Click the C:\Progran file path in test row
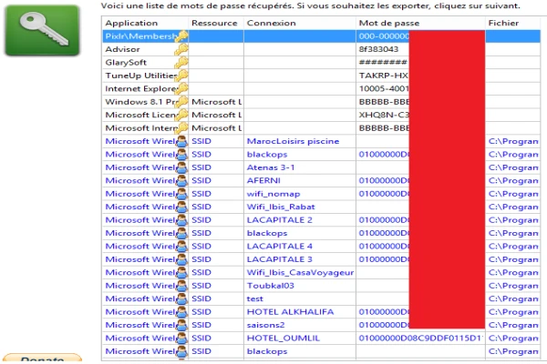 pos(512,298)
